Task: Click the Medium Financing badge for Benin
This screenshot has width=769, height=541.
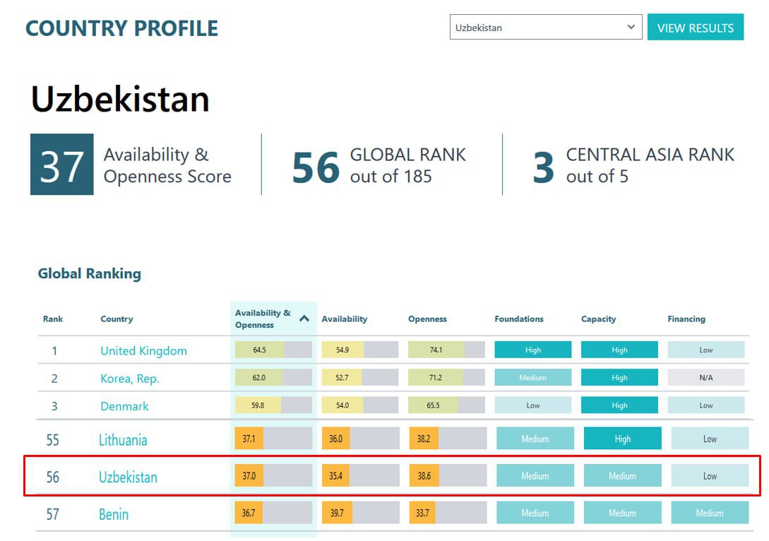Action: 710,513
